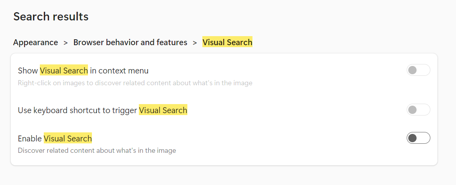Click the 'Right-click on images' description text

(x=135, y=83)
